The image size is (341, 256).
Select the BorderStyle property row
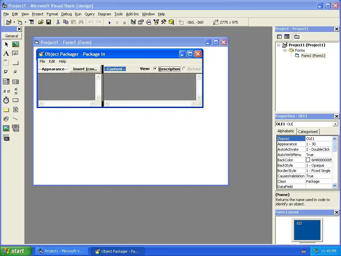pyautogui.click(x=304, y=171)
